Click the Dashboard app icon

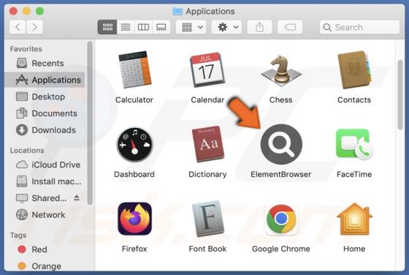[x=134, y=144]
